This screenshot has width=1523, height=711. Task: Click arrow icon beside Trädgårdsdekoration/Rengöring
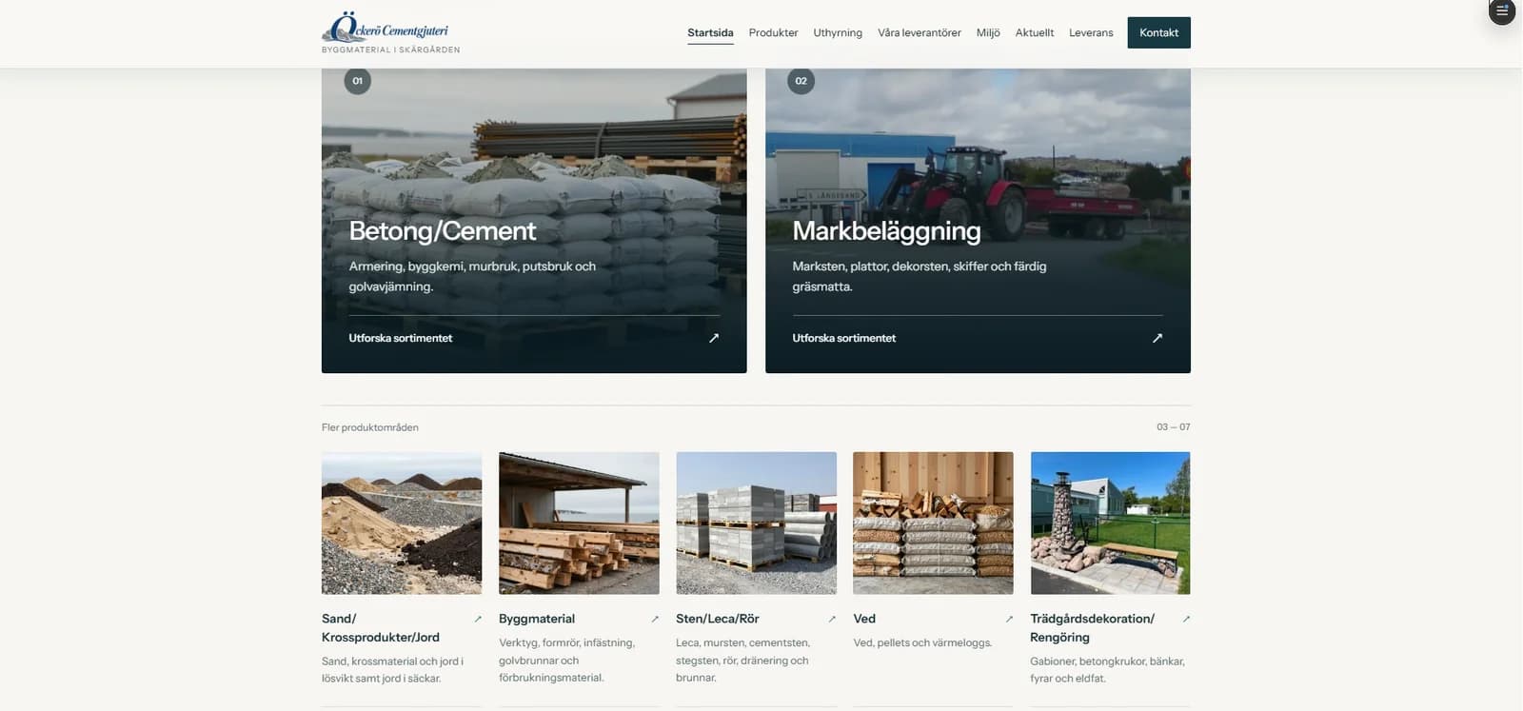[1186, 619]
